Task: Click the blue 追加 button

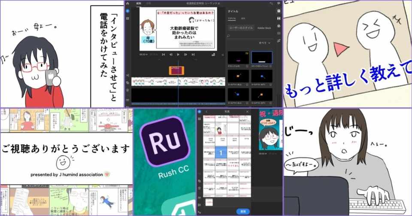Action: click(243, 211)
